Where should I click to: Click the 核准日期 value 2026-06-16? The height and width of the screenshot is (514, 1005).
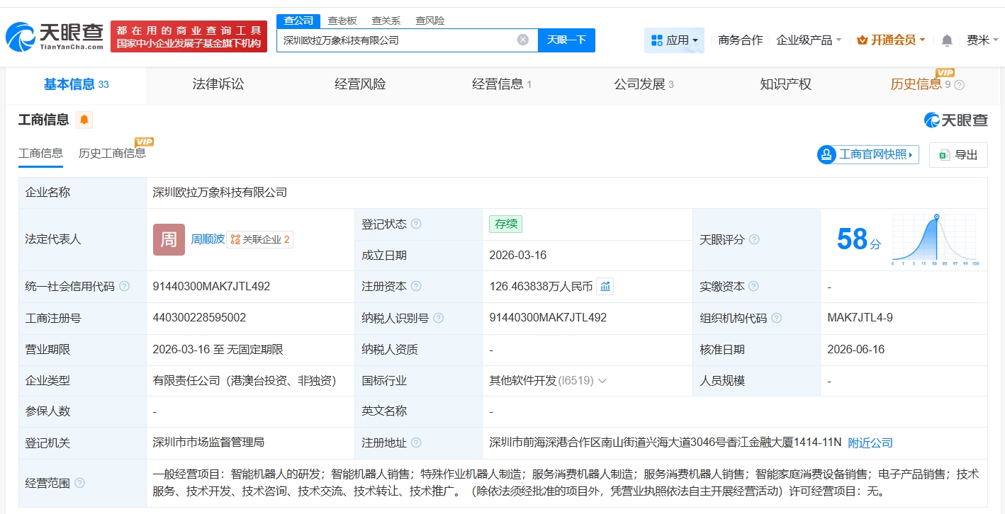click(856, 349)
